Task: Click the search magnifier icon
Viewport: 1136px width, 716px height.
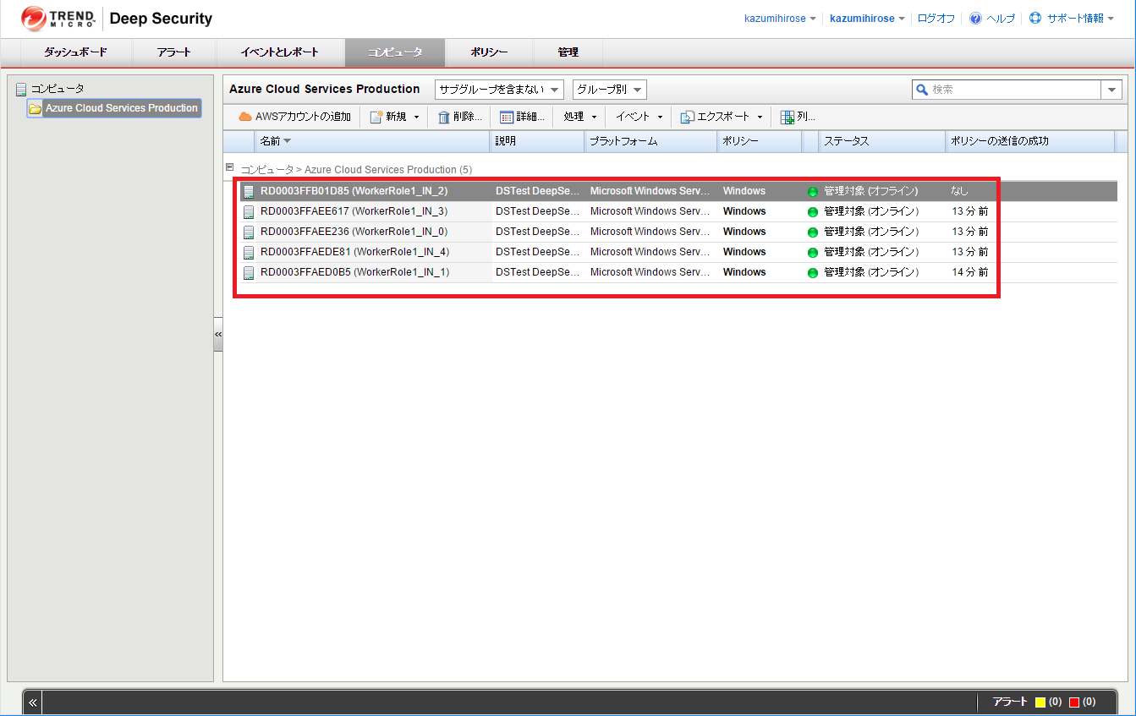Action: tap(923, 90)
